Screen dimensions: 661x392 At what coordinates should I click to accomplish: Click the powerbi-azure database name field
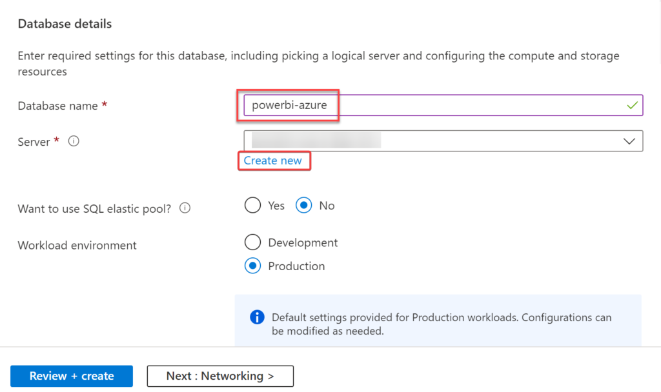(443, 105)
